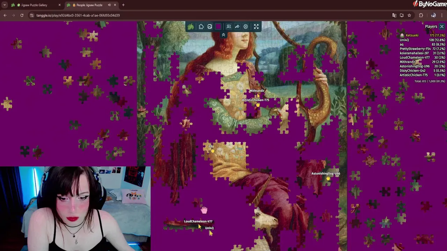
Task: Open the browser three-dot menu
Action: 442,15
